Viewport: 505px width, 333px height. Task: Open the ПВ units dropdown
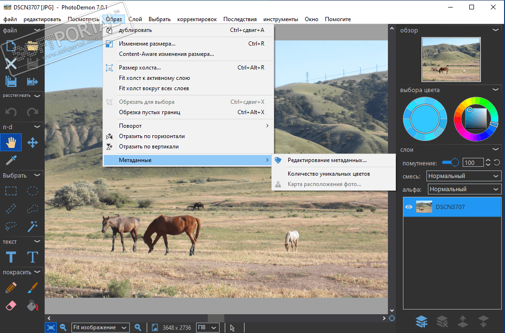(207, 327)
